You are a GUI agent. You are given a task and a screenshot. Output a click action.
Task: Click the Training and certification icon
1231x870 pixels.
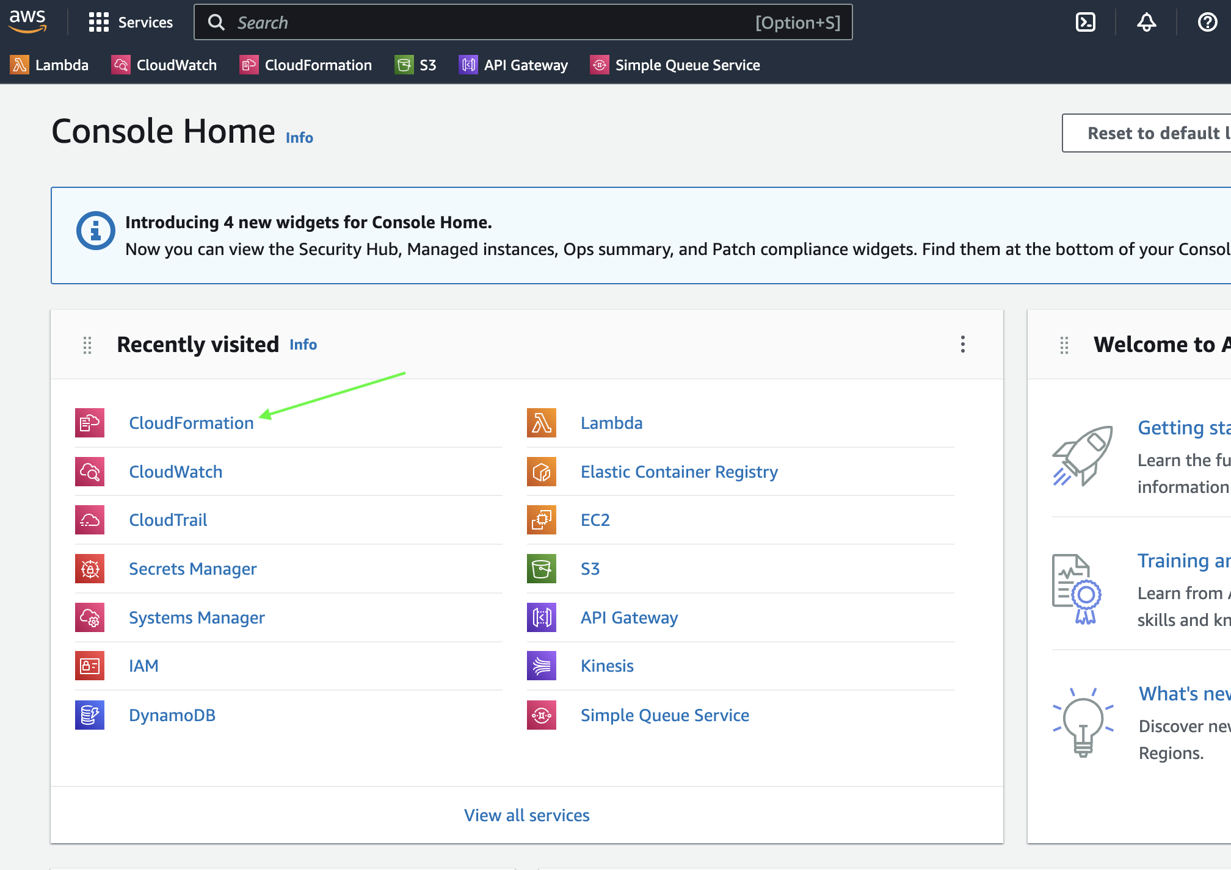click(x=1077, y=589)
